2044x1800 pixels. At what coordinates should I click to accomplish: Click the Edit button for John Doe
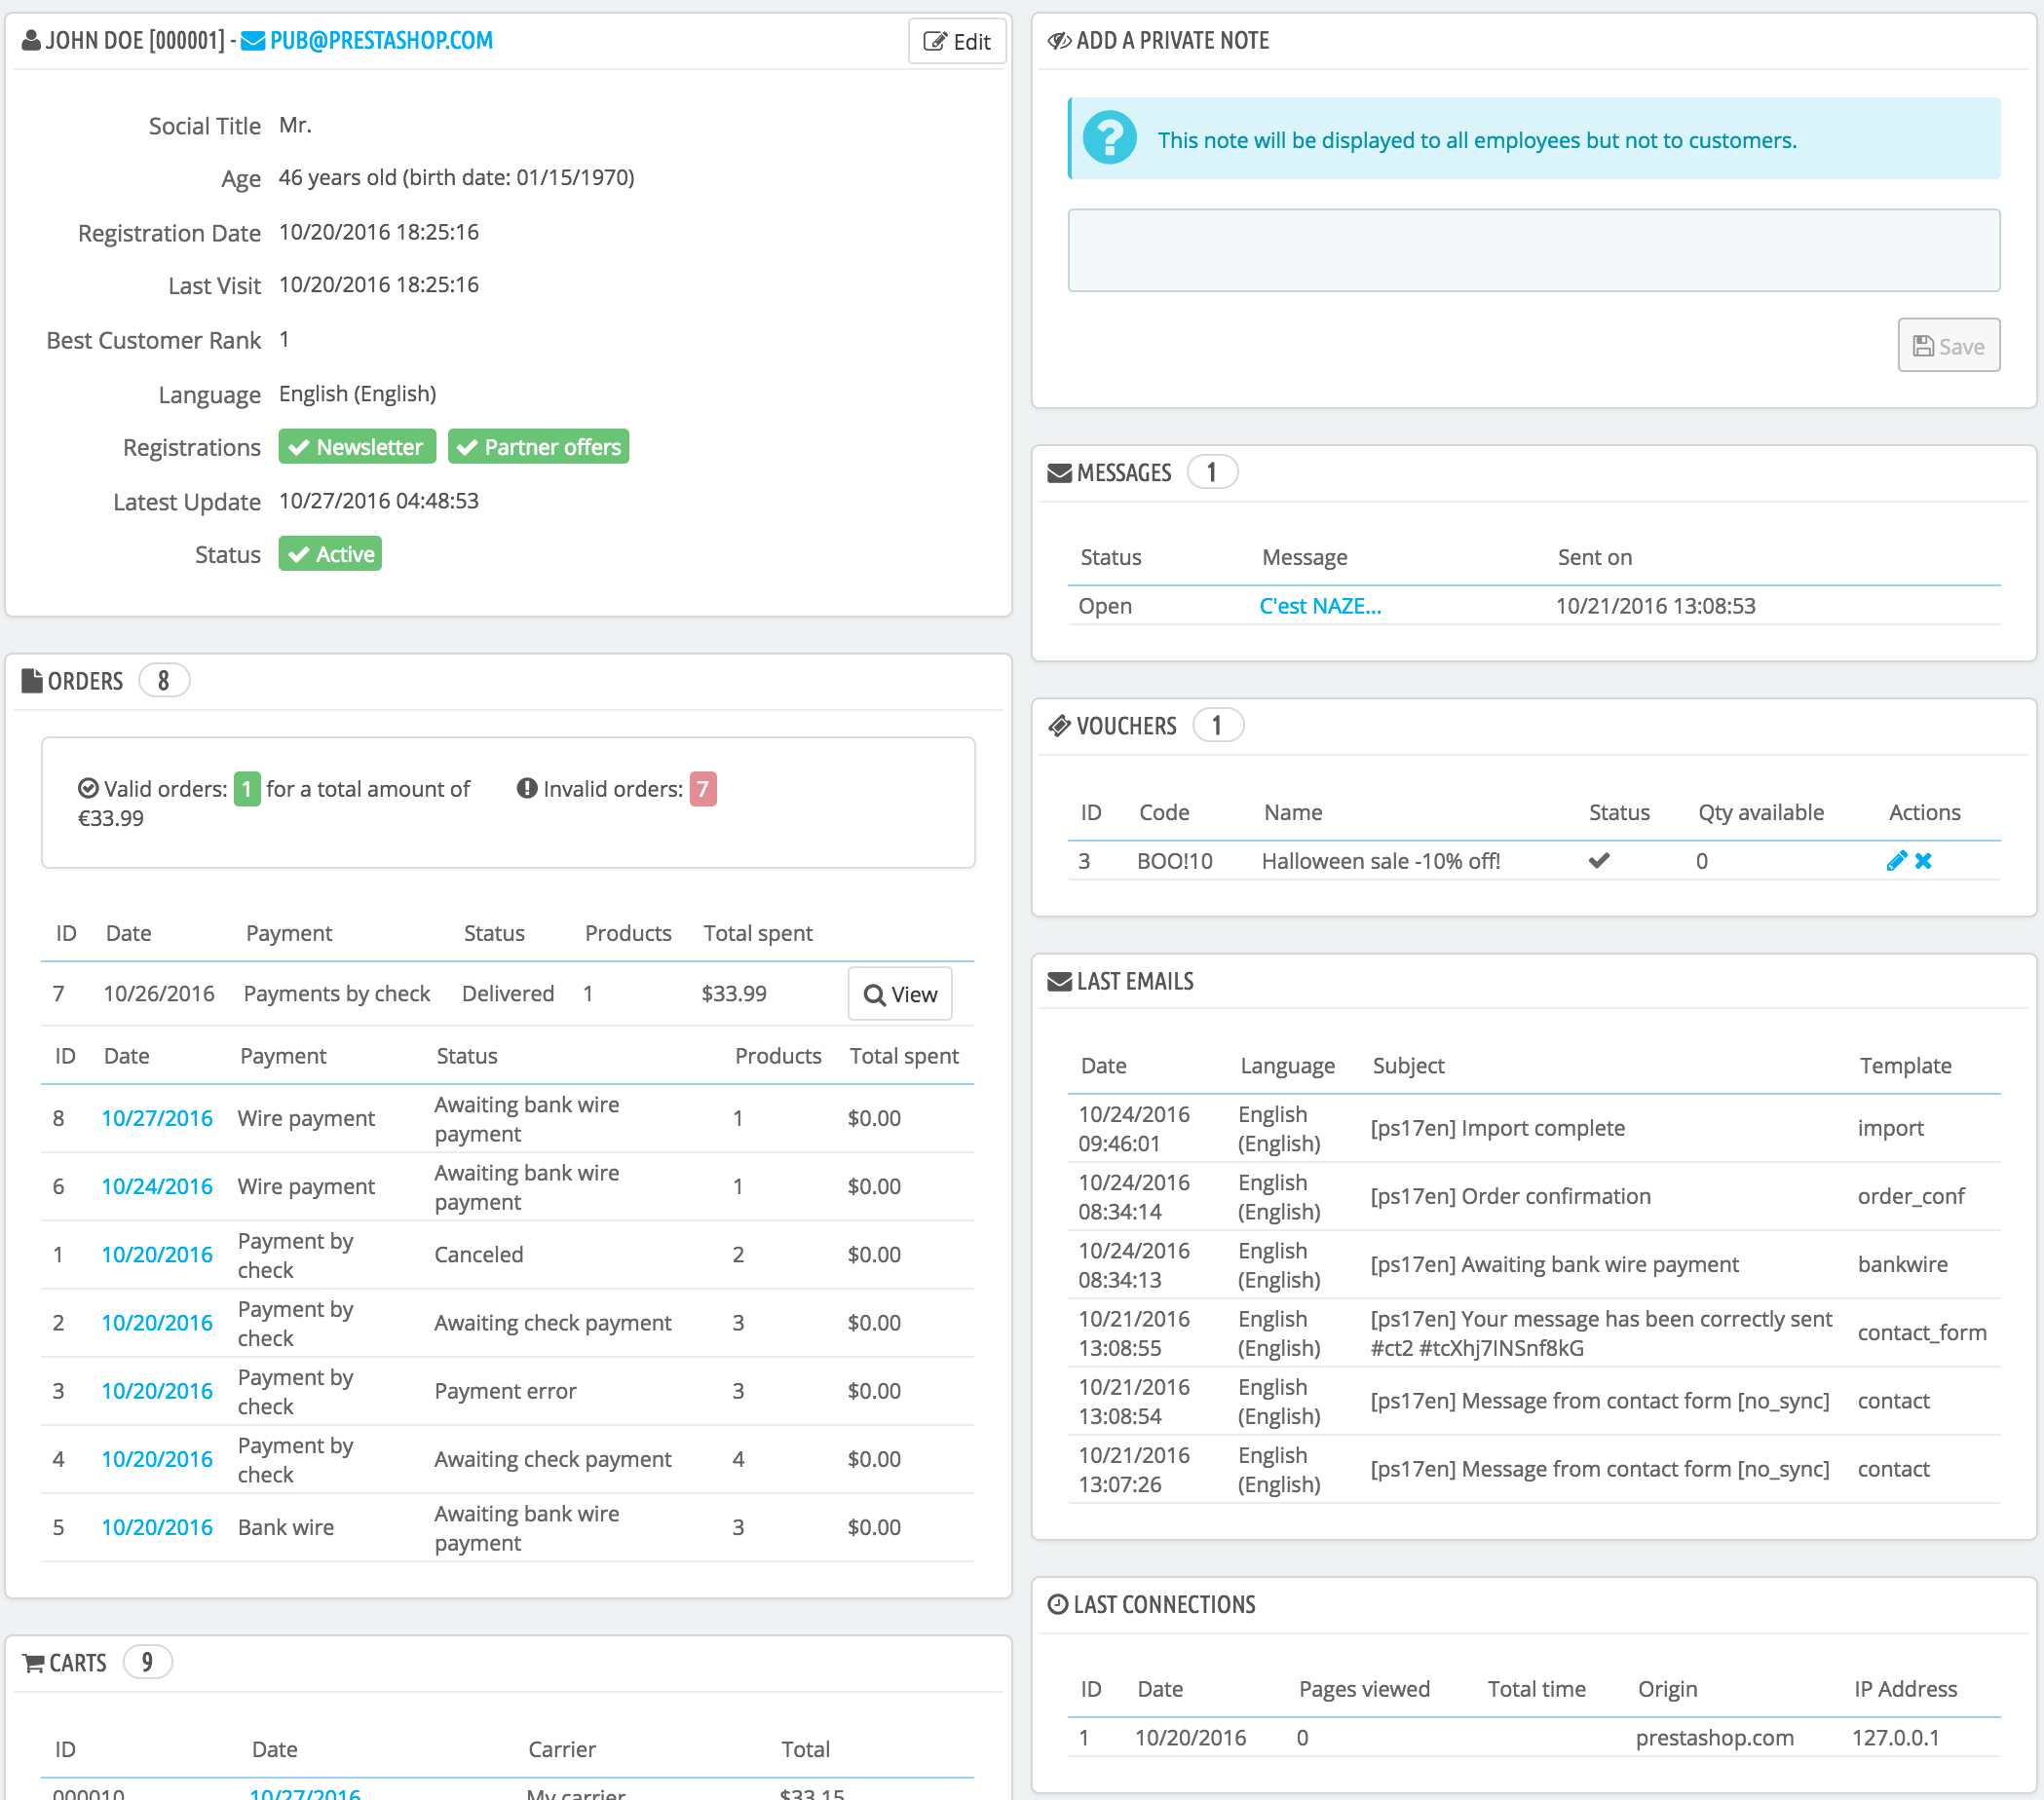956,42
